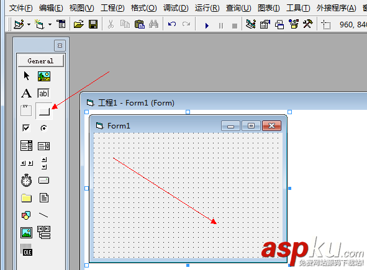Open the 查询(U) menu
The width and height of the screenshot is (367, 270).
click(238, 8)
